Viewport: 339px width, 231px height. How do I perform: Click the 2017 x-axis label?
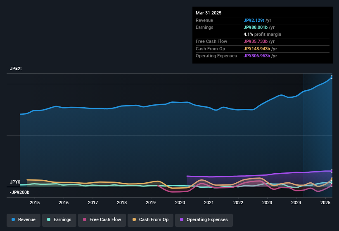point(93,203)
